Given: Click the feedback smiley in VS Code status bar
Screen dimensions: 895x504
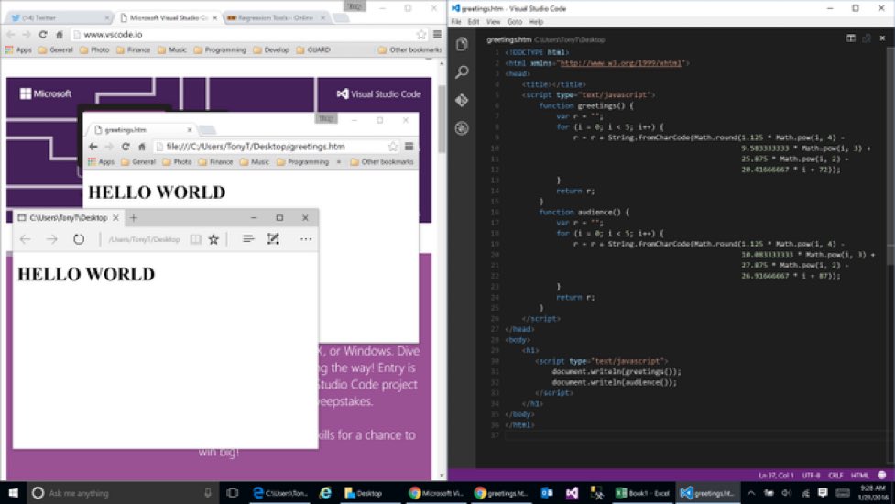Looking at the screenshot, I should point(882,475).
